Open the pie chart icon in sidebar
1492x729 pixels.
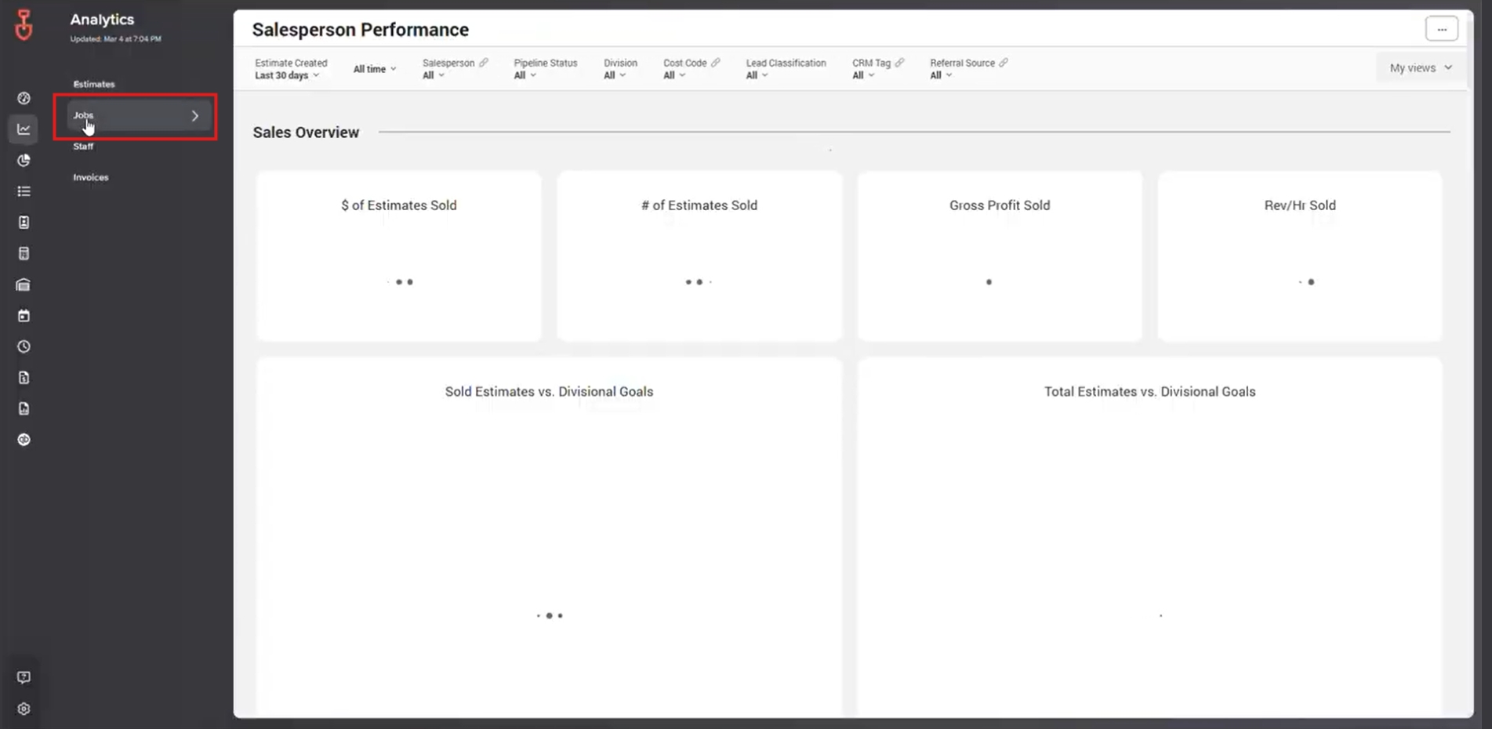24,161
